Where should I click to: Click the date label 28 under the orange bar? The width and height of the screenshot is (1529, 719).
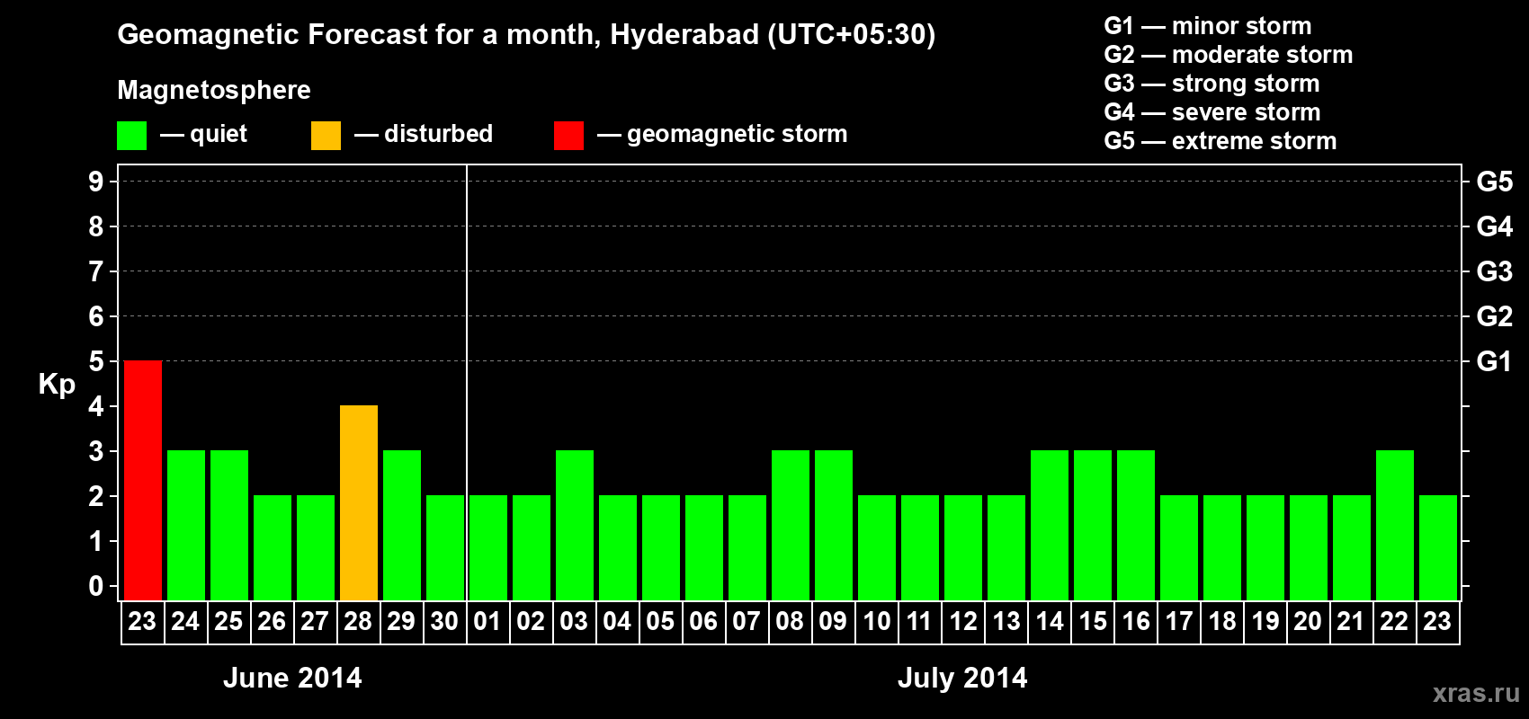[x=358, y=621]
